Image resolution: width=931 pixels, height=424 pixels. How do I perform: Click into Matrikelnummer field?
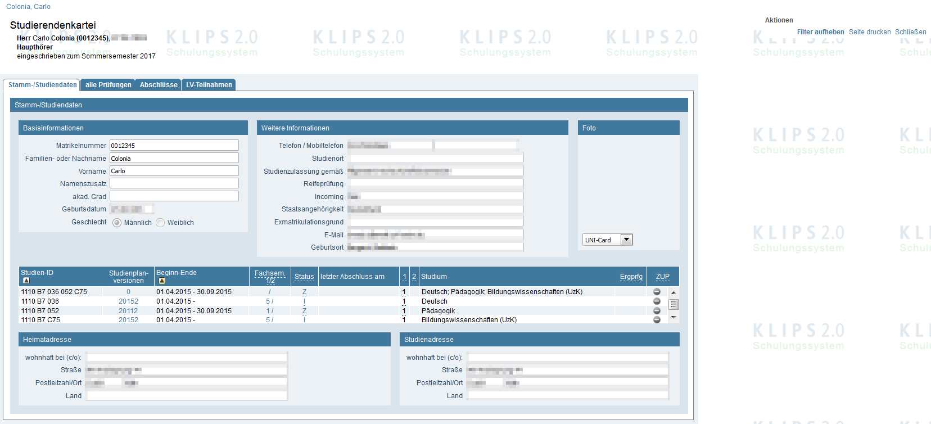[174, 145]
